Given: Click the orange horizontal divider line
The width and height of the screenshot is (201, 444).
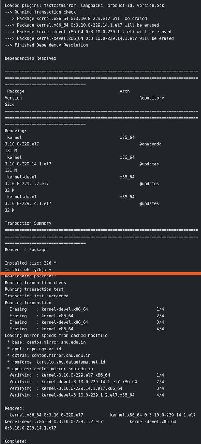Looking at the screenshot, I should 100,273.
